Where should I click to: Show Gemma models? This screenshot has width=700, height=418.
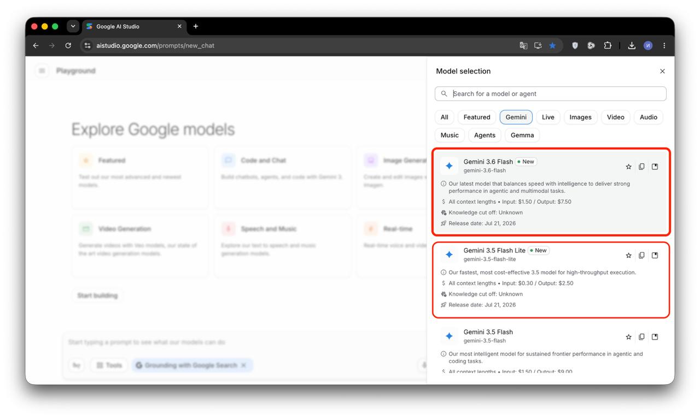522,135
